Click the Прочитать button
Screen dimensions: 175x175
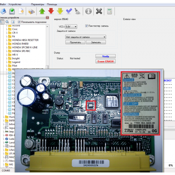tap(75, 42)
